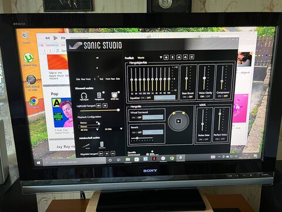Expand the Stereo playback configuration dropdown
This screenshot has height=212, width=282.
97,122
